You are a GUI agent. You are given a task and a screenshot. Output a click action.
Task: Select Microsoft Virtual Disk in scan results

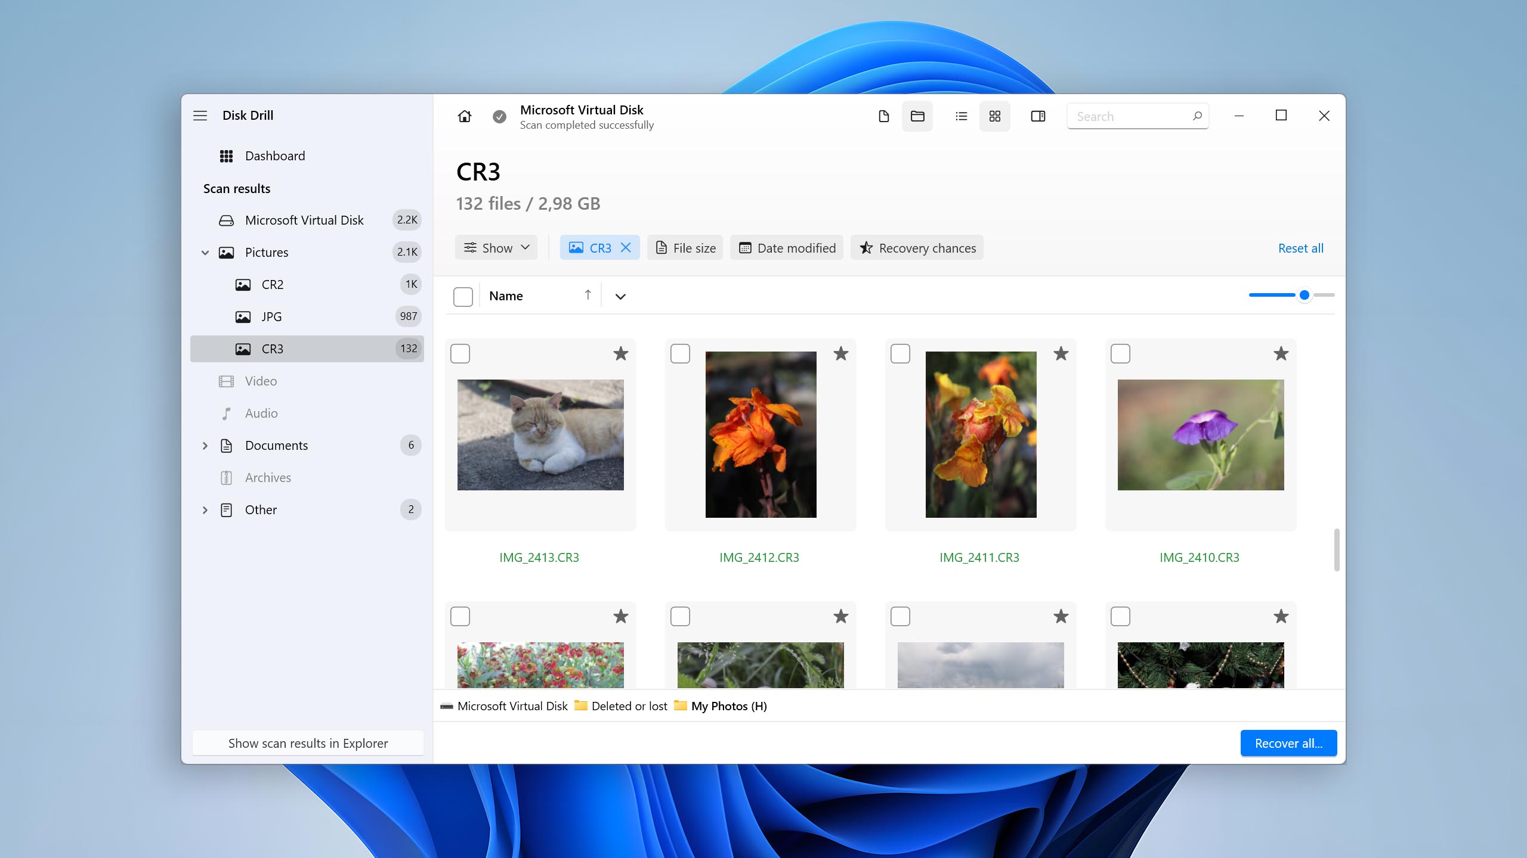(307, 220)
